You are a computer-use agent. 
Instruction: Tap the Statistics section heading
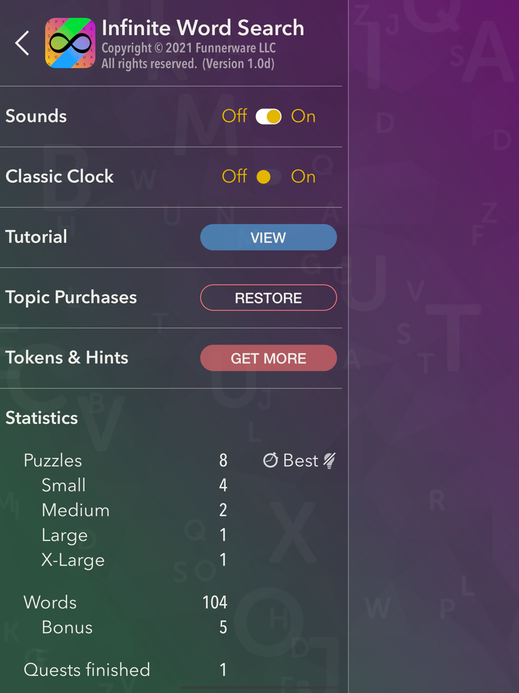coord(42,418)
